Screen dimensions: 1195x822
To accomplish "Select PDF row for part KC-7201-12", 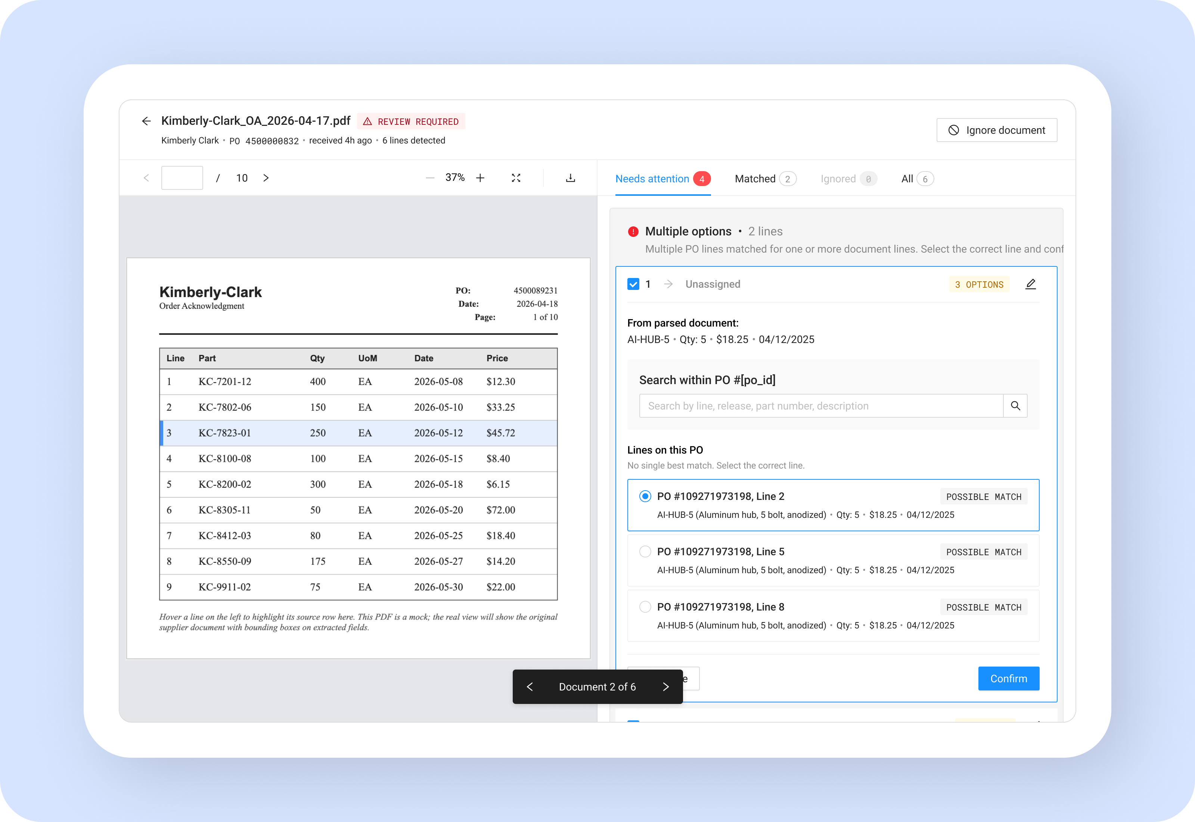I will tap(359, 381).
